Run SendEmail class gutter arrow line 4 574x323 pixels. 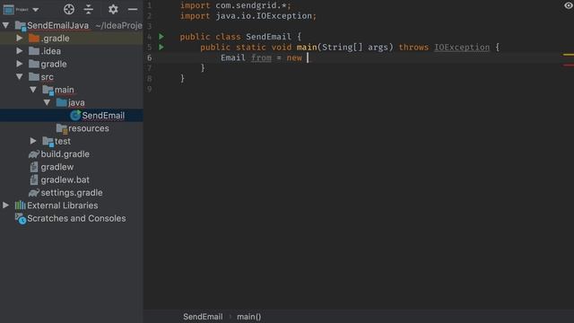coord(161,36)
